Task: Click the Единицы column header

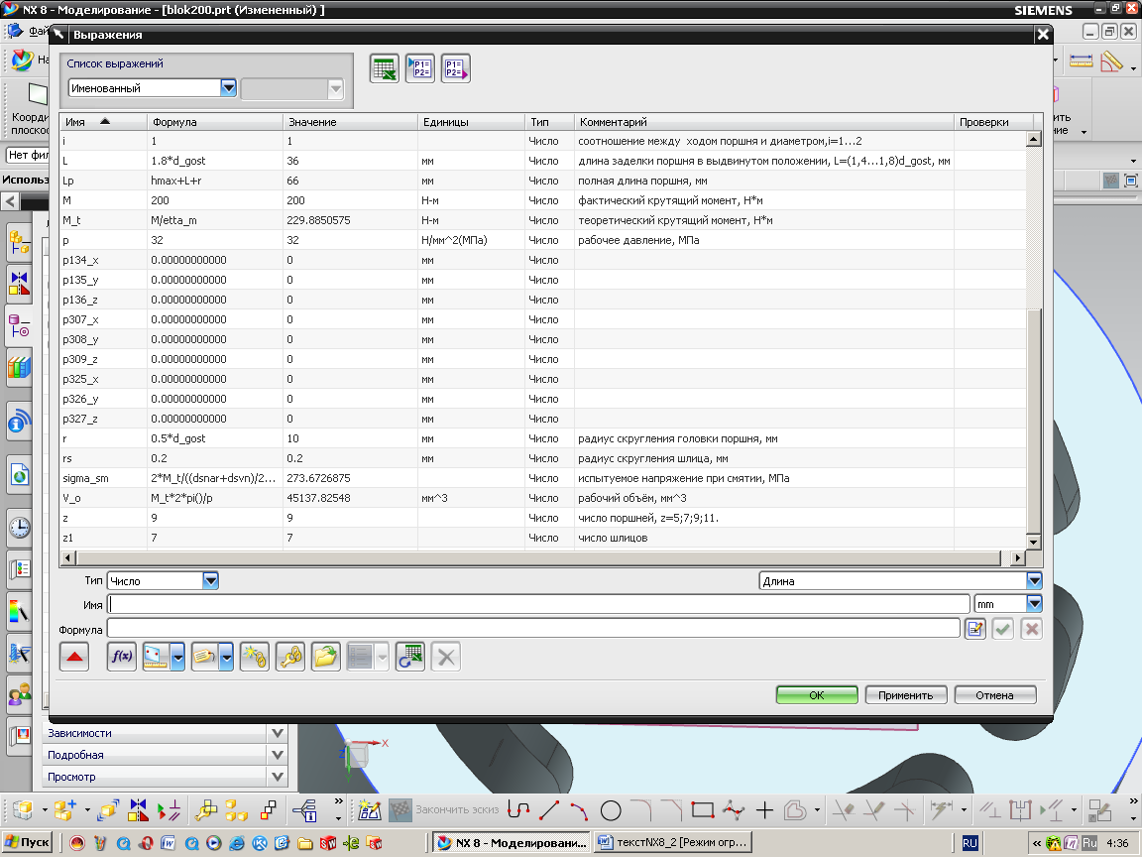Action: (471, 122)
